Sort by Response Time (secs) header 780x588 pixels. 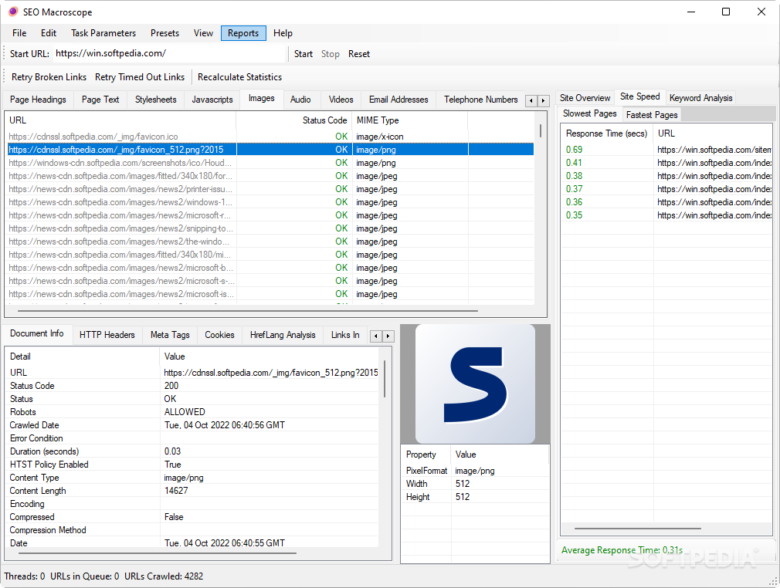(x=607, y=133)
